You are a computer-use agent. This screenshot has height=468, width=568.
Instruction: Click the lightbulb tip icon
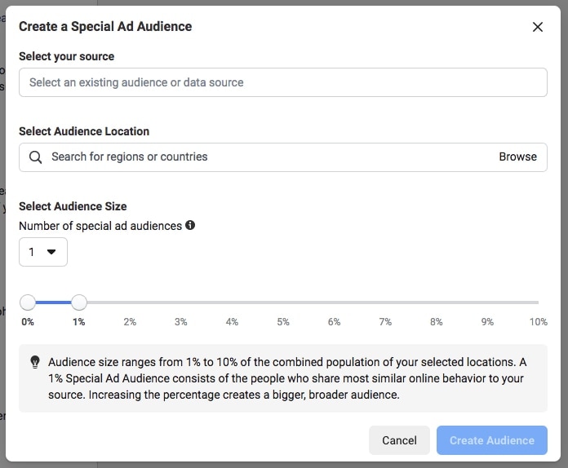point(35,362)
